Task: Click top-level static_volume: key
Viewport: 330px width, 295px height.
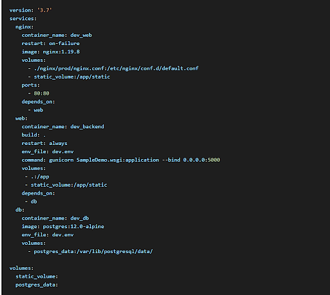Action: (37, 276)
